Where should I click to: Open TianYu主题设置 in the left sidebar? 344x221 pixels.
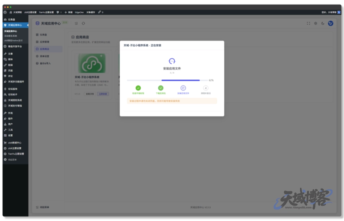click(15, 154)
